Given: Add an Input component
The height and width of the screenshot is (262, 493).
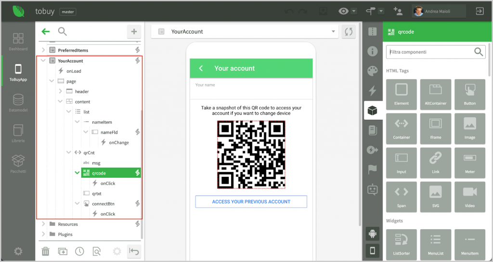Looking at the screenshot, I should 402,163.
